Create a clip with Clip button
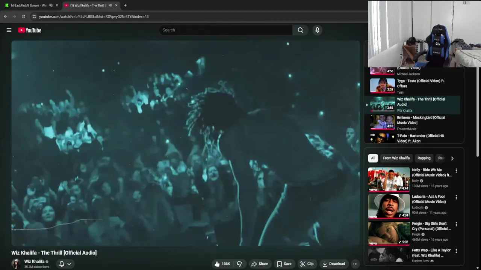This screenshot has width=481, height=270. (x=307, y=264)
